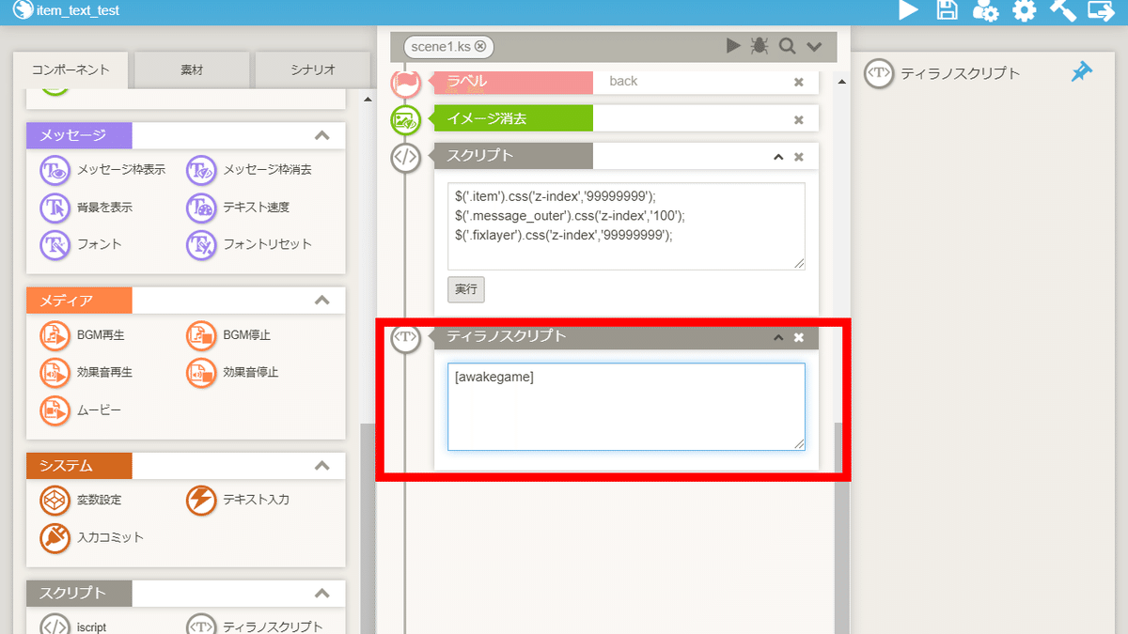The width and height of the screenshot is (1128, 634).
Task: Run scene1.ks with the play icon
Action: click(734, 46)
